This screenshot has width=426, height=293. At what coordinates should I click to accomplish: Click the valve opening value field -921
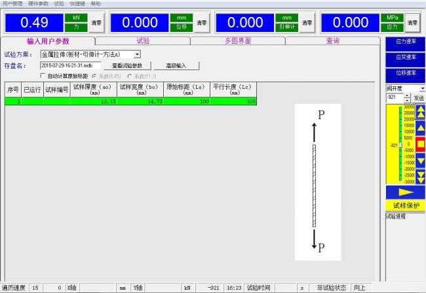[395, 97]
